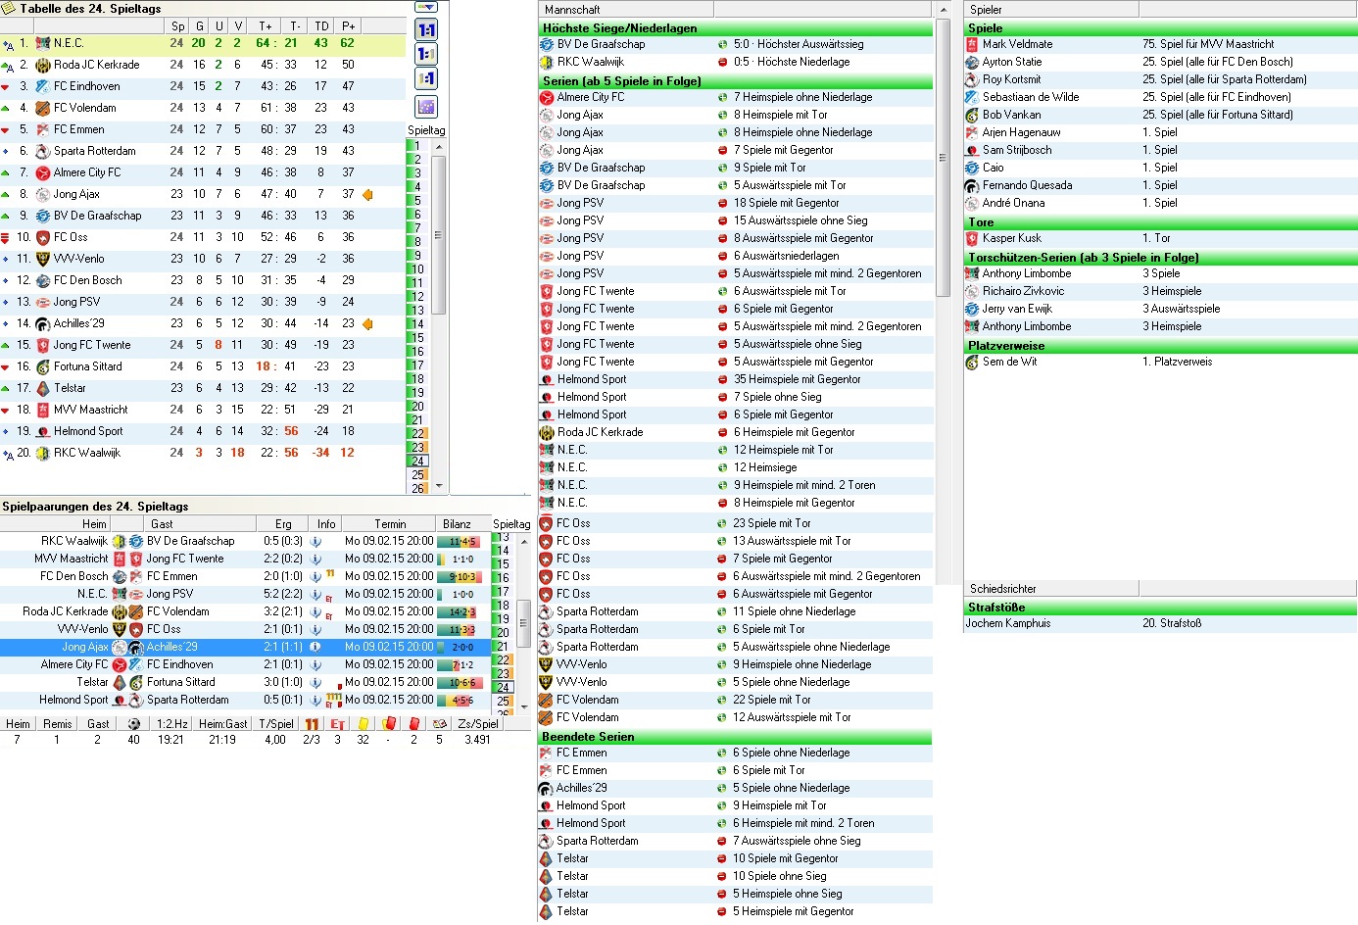Click the red card icon in statistics header

click(413, 724)
